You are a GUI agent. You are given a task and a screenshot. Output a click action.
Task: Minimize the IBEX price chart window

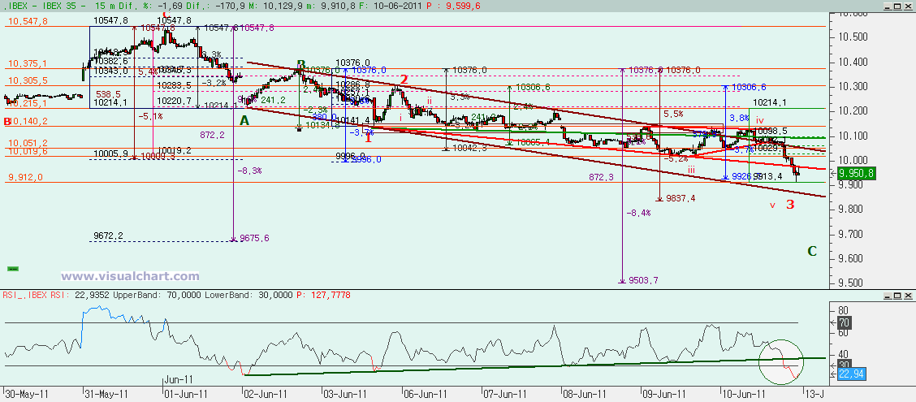[x=888, y=6]
